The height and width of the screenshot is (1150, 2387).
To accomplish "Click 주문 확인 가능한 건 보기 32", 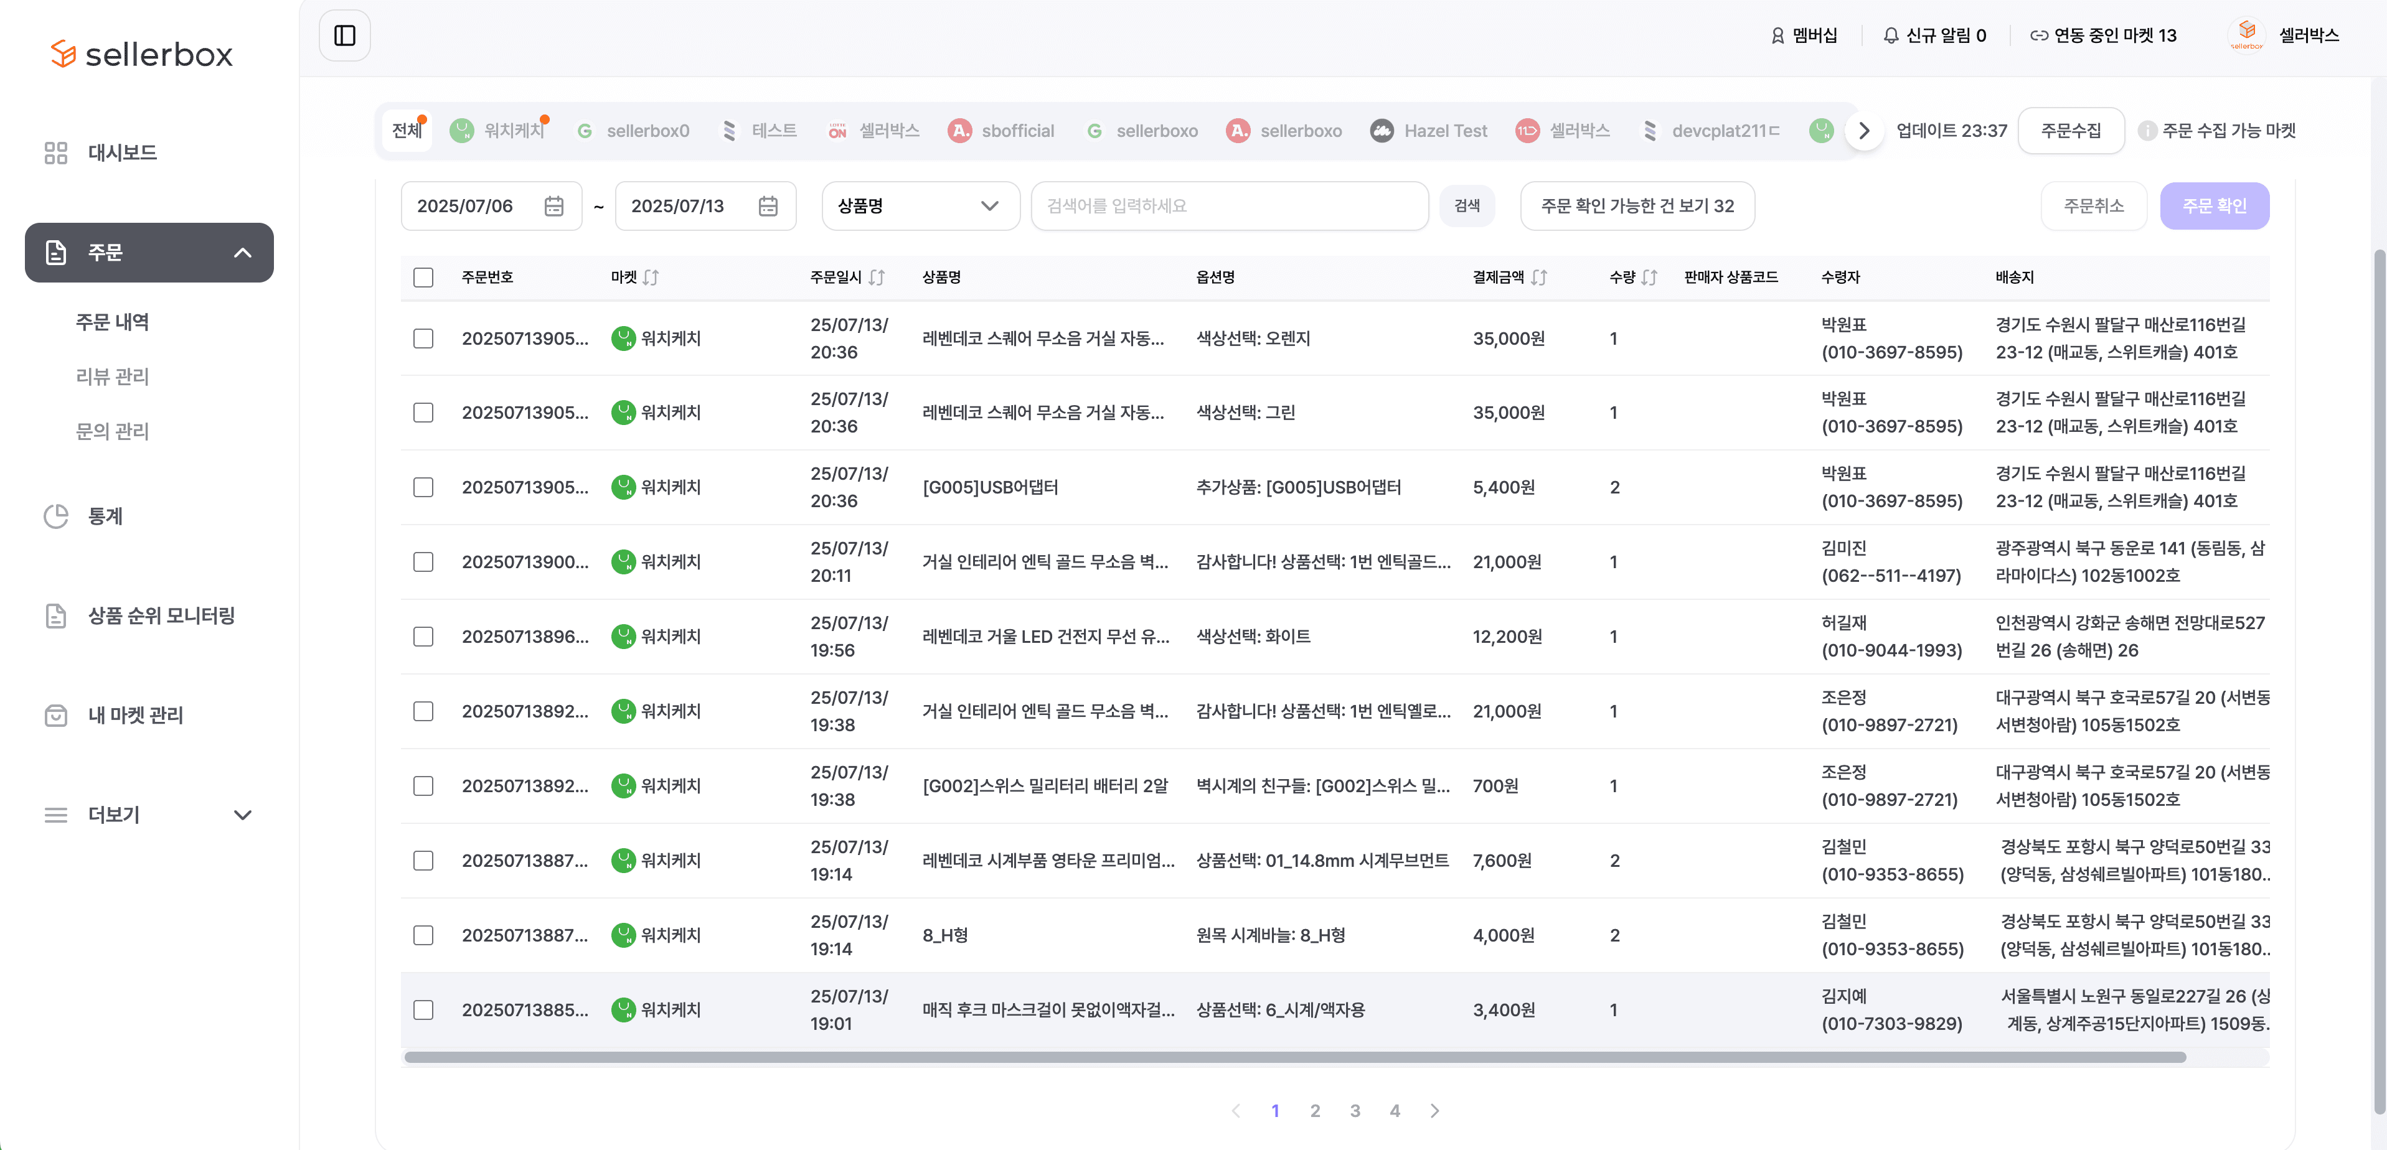I will [x=1636, y=205].
